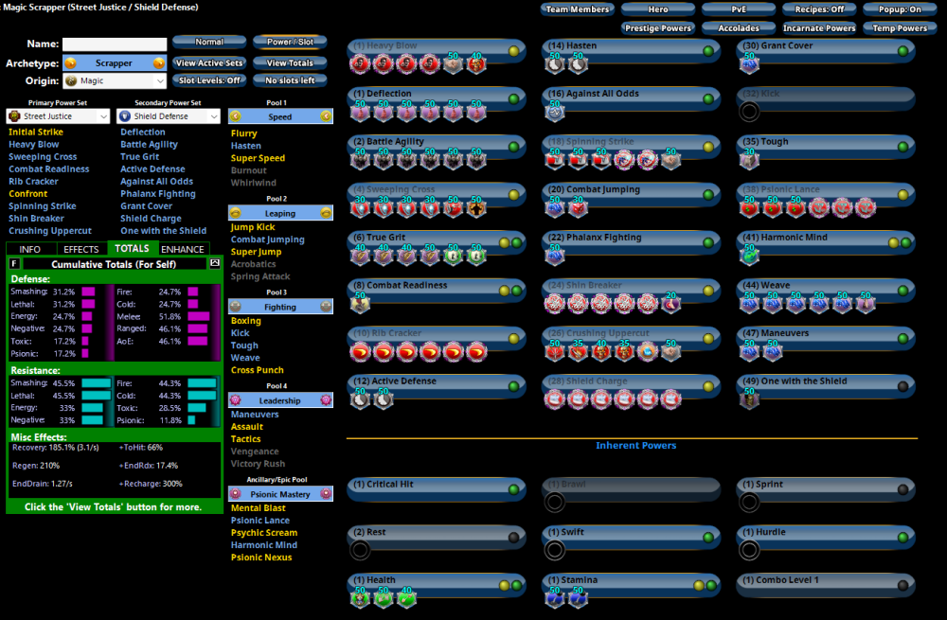Click the character Name input field
Screen dimensions: 947x620
(114, 44)
